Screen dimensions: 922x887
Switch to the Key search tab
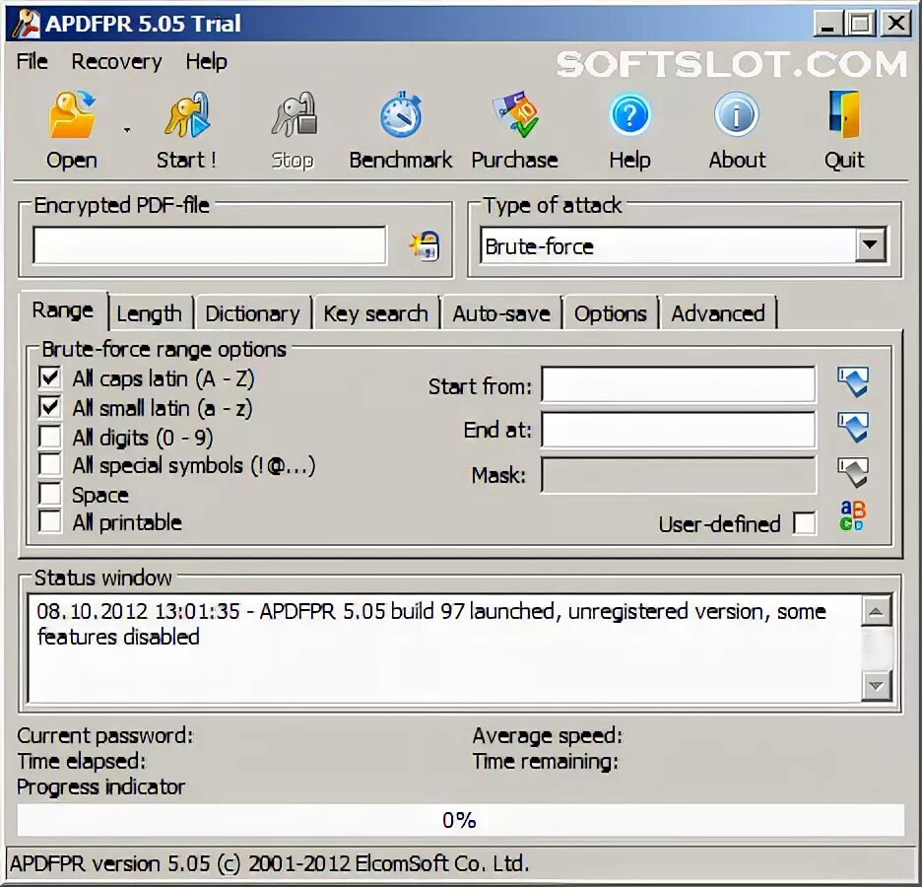(375, 313)
